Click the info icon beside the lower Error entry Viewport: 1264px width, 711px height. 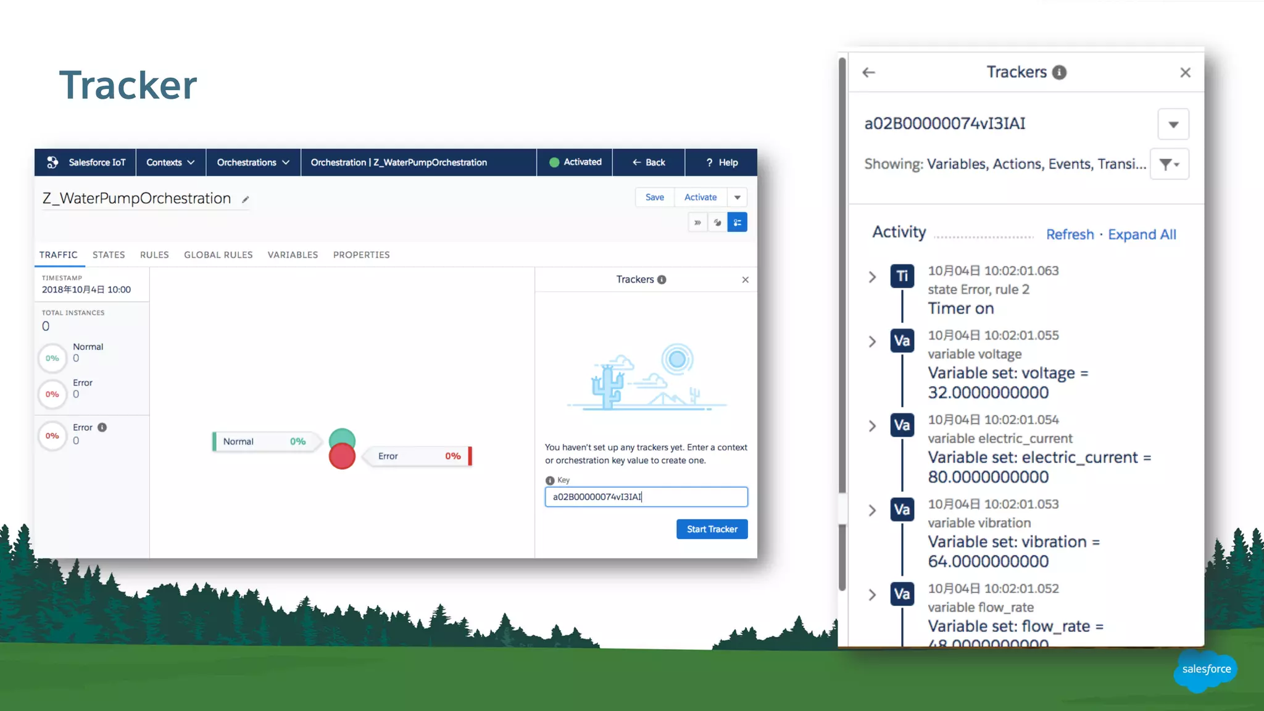102,427
